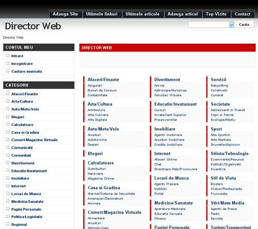Open the Ultimele articole tab
This screenshot has width=258, height=229.
pos(142,14)
